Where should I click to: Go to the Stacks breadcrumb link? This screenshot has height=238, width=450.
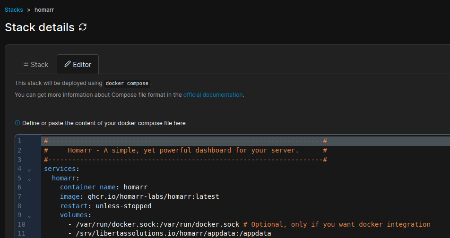point(14,10)
